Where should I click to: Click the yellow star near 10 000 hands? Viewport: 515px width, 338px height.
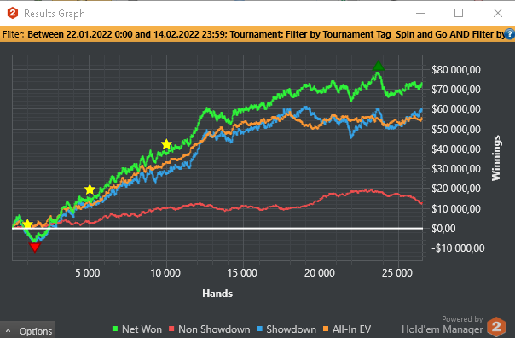(x=166, y=144)
